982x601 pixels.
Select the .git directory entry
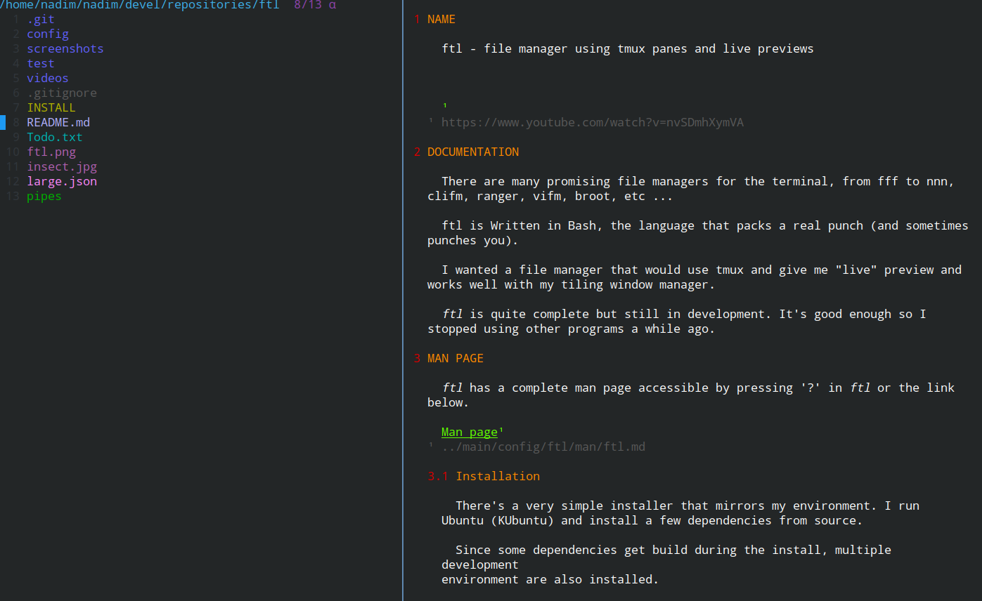click(x=41, y=19)
